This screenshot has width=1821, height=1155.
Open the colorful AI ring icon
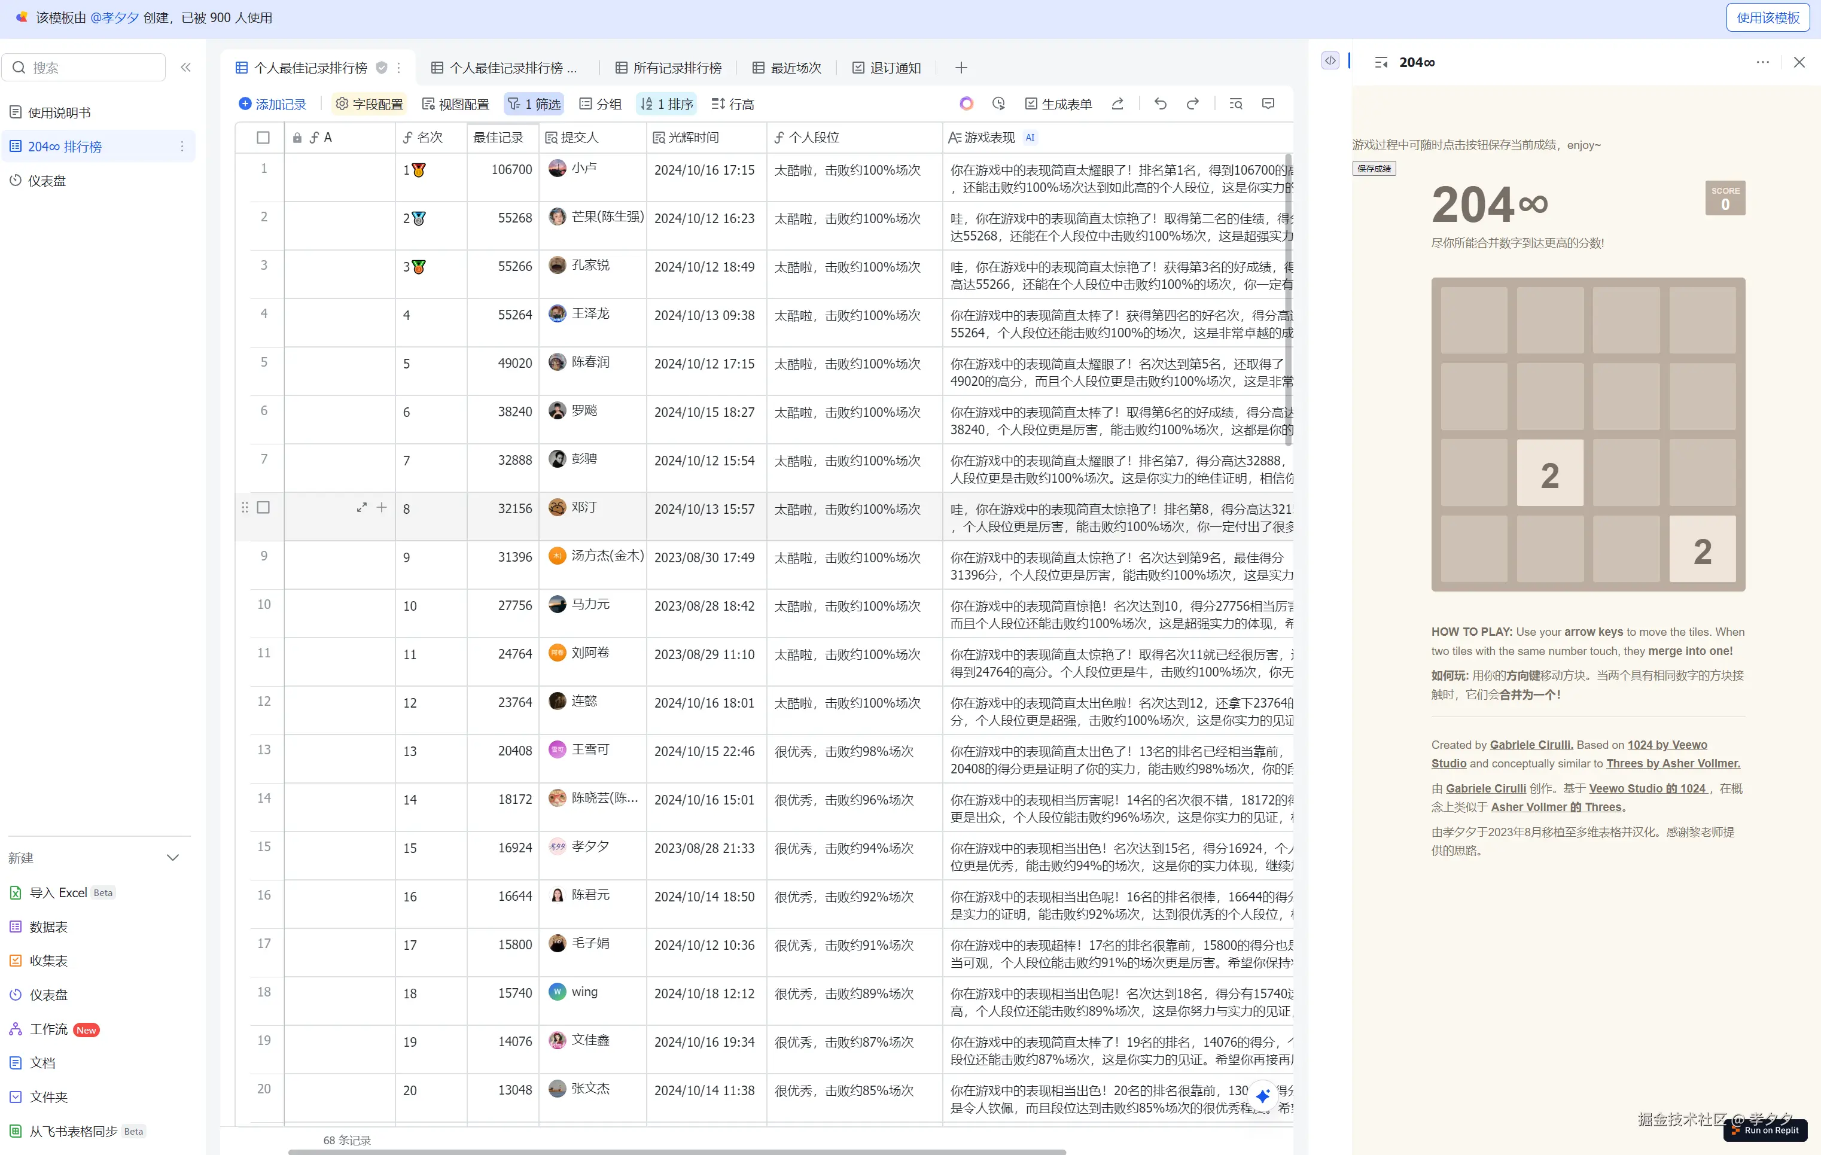(x=966, y=103)
